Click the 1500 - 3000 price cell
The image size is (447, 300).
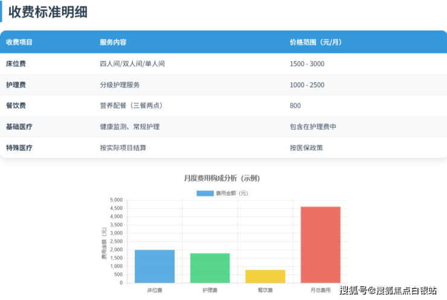307,63
